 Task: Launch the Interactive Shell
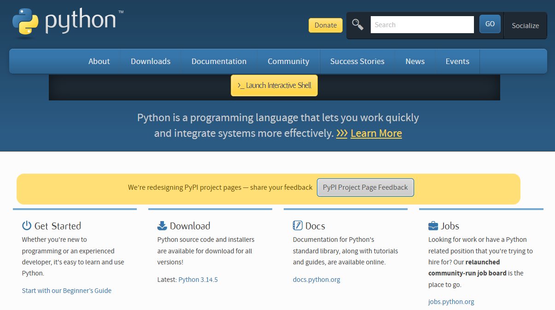(x=274, y=85)
